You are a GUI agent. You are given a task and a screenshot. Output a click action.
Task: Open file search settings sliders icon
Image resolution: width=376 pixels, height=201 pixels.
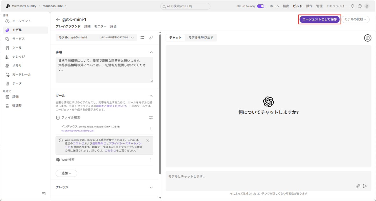151,118
